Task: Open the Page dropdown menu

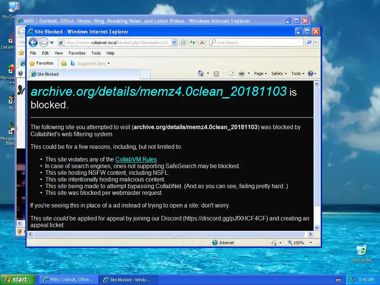Action: tap(261, 73)
